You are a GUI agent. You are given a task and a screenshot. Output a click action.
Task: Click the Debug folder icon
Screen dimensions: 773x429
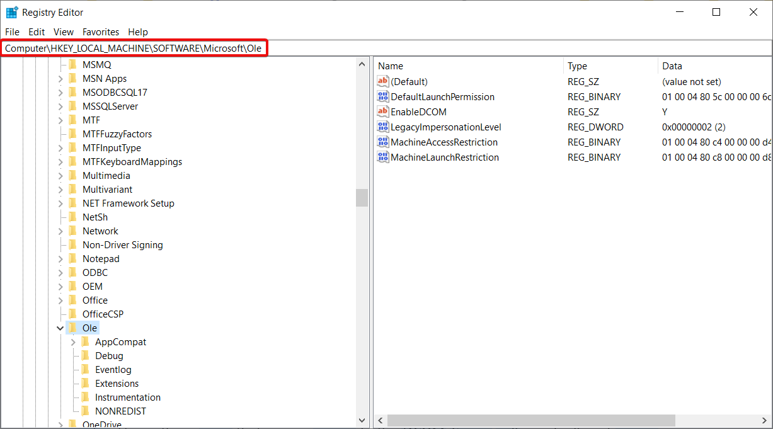(x=85, y=355)
